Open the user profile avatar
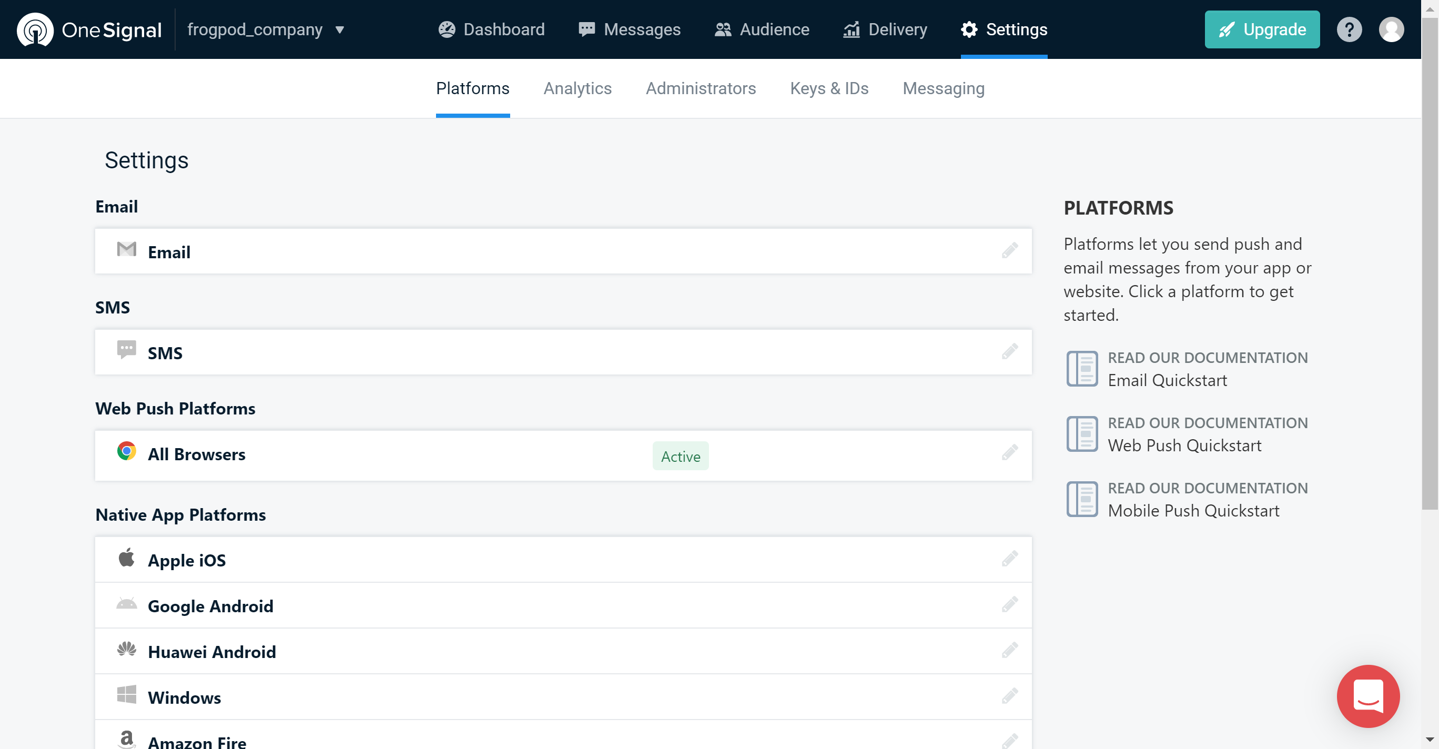 point(1391,29)
